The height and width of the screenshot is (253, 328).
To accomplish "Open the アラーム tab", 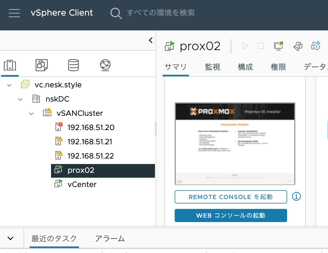I will click(x=110, y=238).
